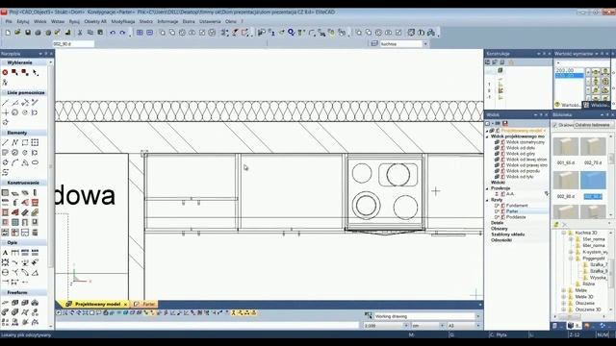The height and width of the screenshot is (346, 616).
Task: Select the A-A section item
Action: [x=509, y=194]
